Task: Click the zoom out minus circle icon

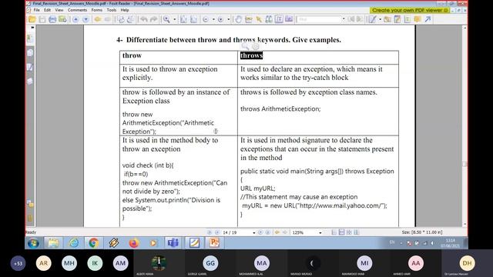Action: click(x=206, y=19)
